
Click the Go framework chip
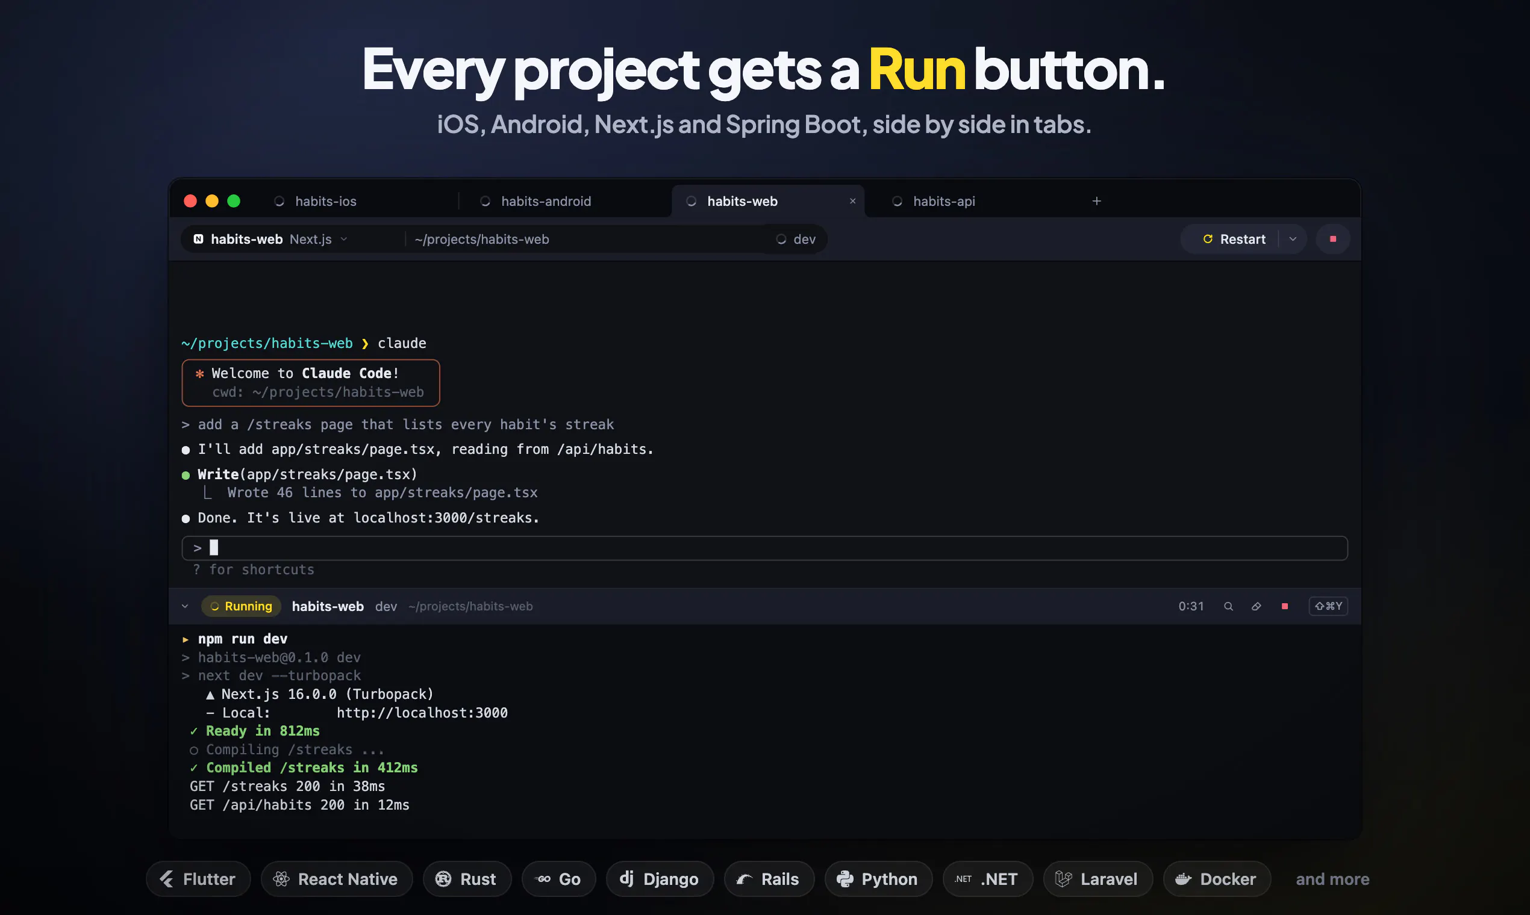pyautogui.click(x=559, y=879)
